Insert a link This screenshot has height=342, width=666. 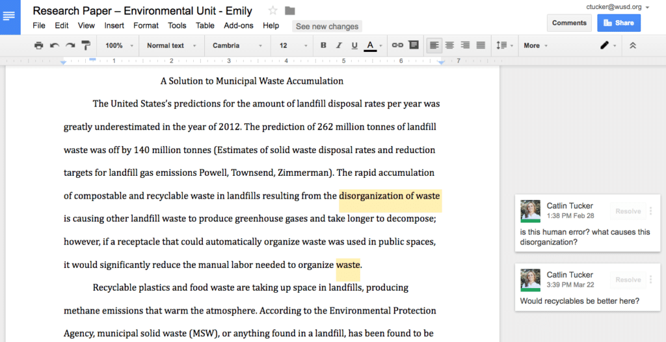coord(397,45)
